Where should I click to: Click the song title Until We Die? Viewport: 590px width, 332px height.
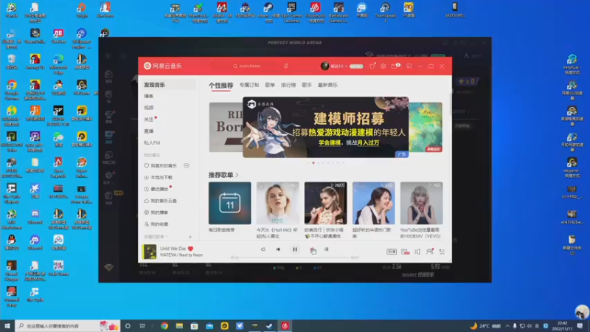[x=173, y=249]
